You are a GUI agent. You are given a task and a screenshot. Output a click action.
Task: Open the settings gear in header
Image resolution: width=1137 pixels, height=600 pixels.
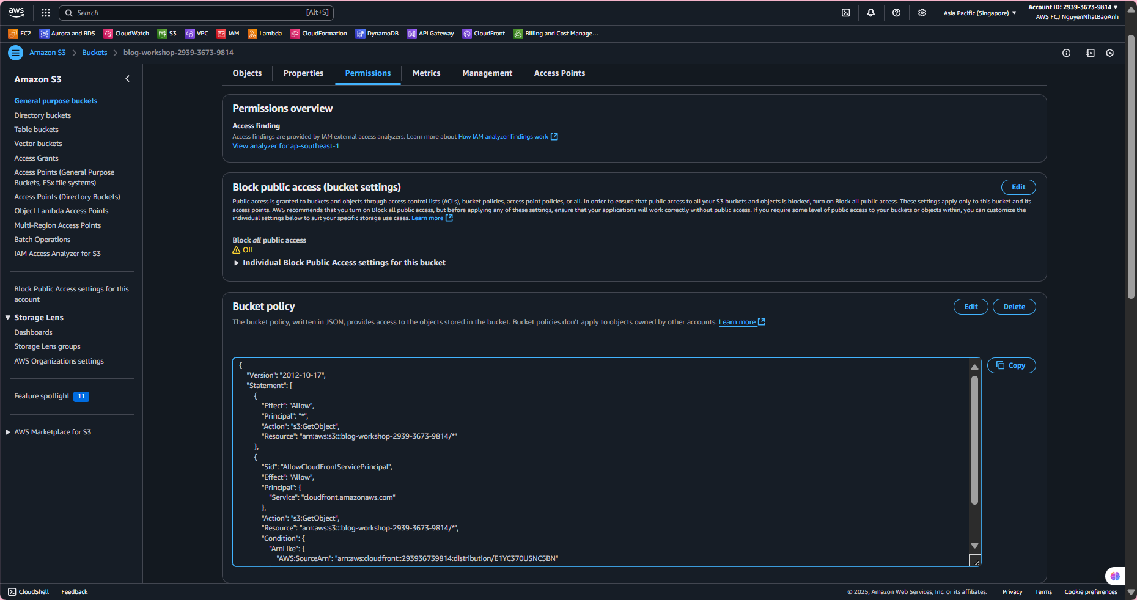[922, 13]
